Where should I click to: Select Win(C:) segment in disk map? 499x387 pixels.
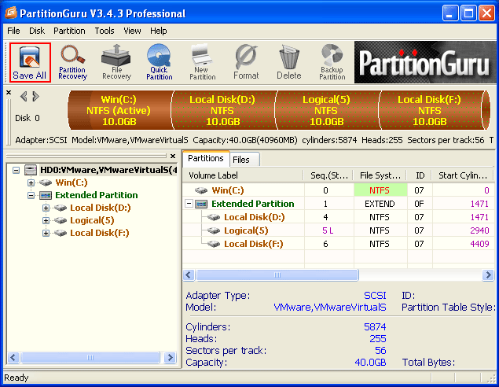pos(121,110)
